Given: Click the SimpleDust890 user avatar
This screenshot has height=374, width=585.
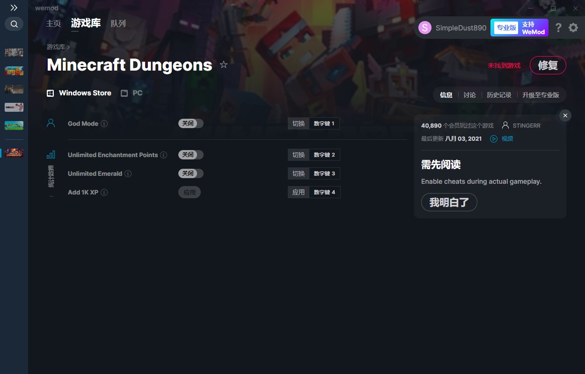Looking at the screenshot, I should 425,28.
